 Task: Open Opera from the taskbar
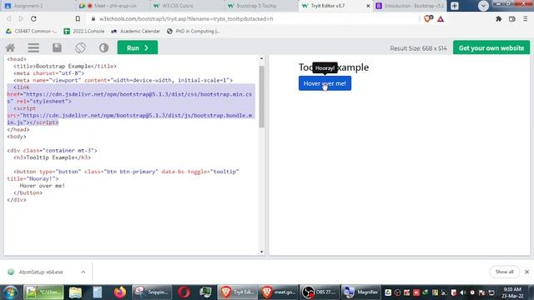(184, 292)
